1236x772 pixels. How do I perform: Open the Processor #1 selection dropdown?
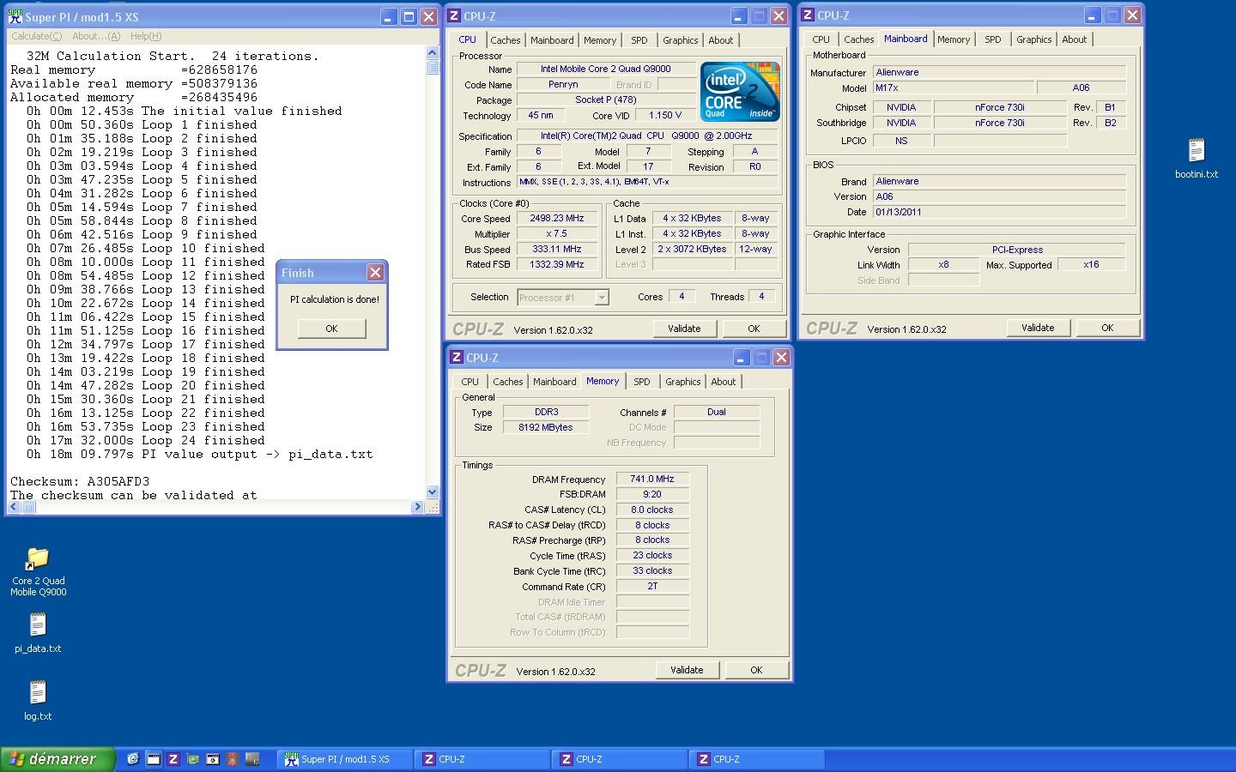pos(562,298)
